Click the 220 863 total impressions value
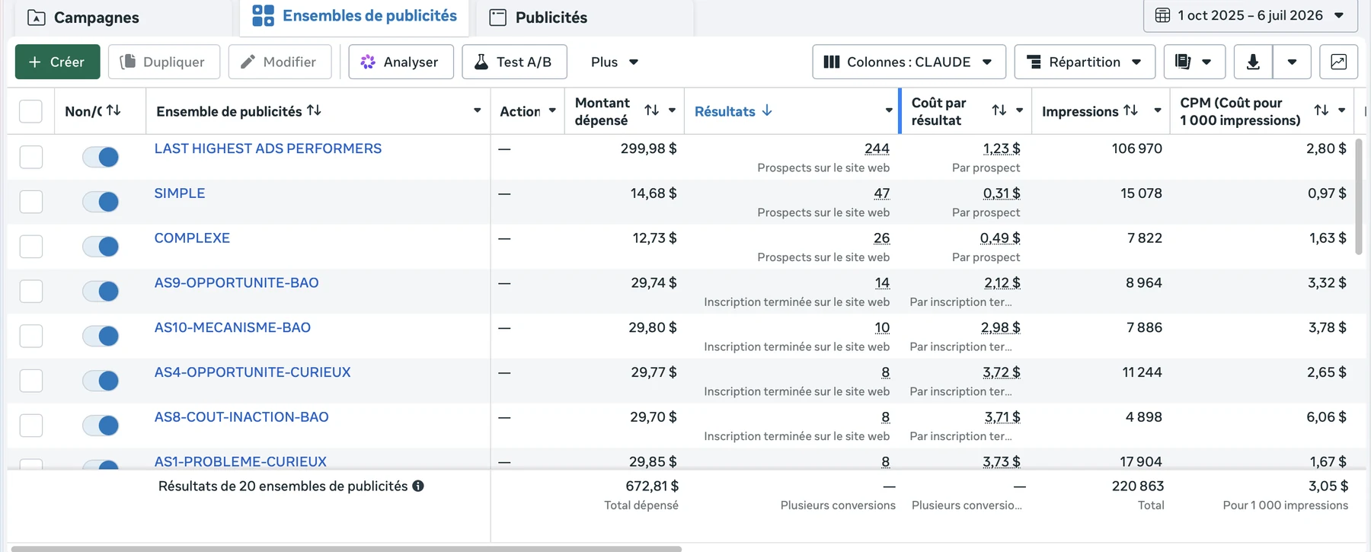Screen dimensions: 1371x552 click(x=1138, y=486)
